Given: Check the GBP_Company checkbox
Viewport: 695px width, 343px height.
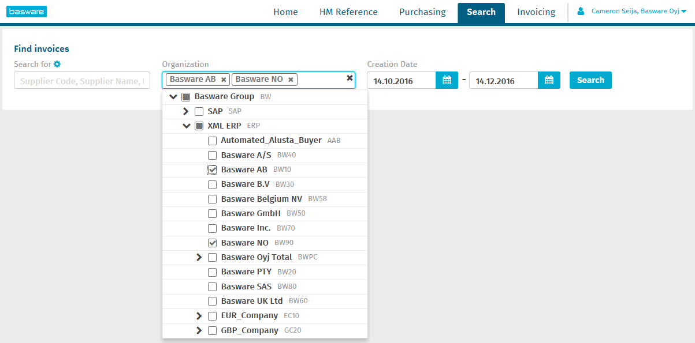Looking at the screenshot, I should point(212,330).
